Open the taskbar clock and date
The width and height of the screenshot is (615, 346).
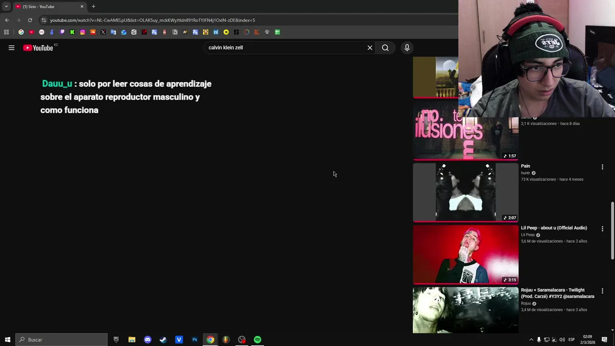(588, 340)
